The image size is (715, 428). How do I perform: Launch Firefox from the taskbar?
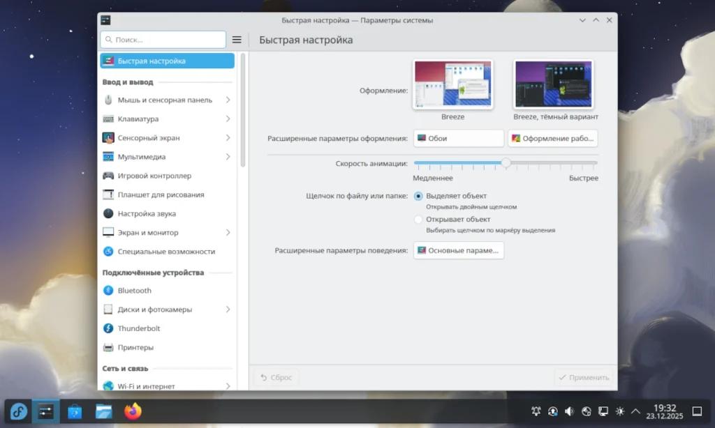click(133, 411)
